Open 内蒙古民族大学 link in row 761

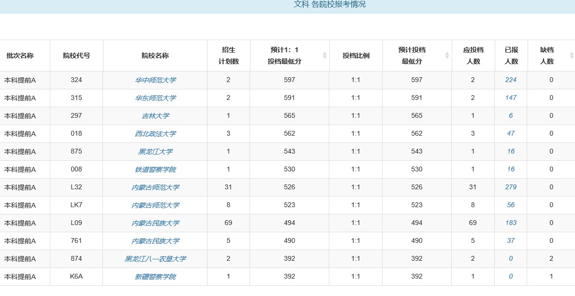coord(155,241)
